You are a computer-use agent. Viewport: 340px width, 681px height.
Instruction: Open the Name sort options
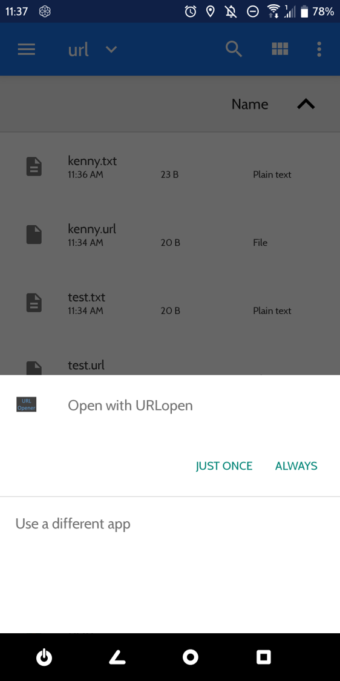tap(250, 104)
